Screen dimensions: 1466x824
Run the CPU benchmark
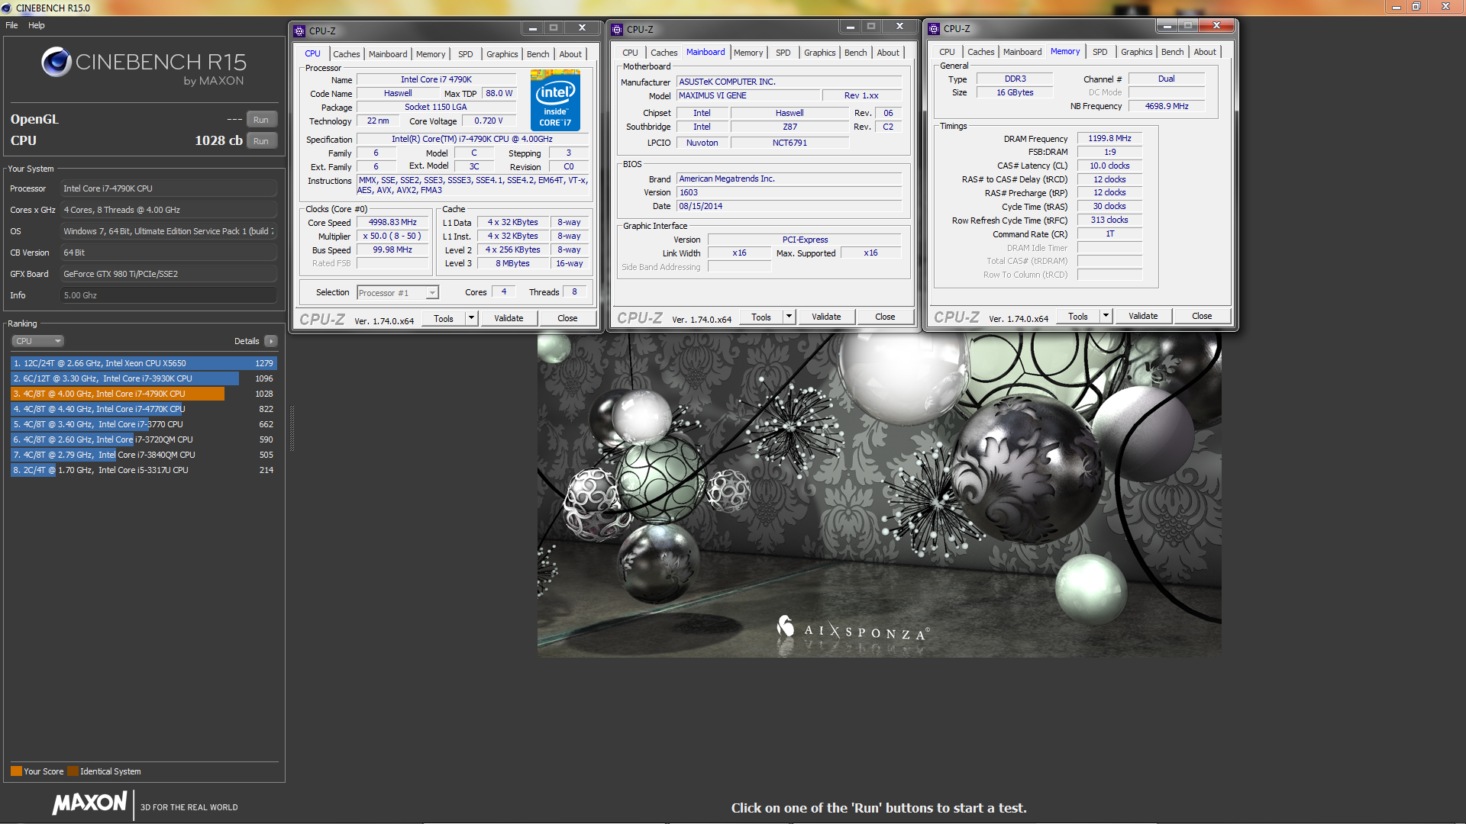click(x=261, y=141)
